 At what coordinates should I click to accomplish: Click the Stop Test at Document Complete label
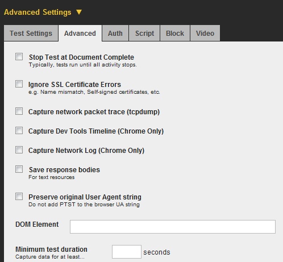click(81, 57)
